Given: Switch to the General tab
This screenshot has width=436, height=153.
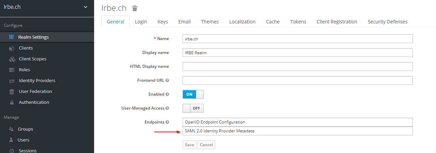Looking at the screenshot, I should [x=115, y=22].
